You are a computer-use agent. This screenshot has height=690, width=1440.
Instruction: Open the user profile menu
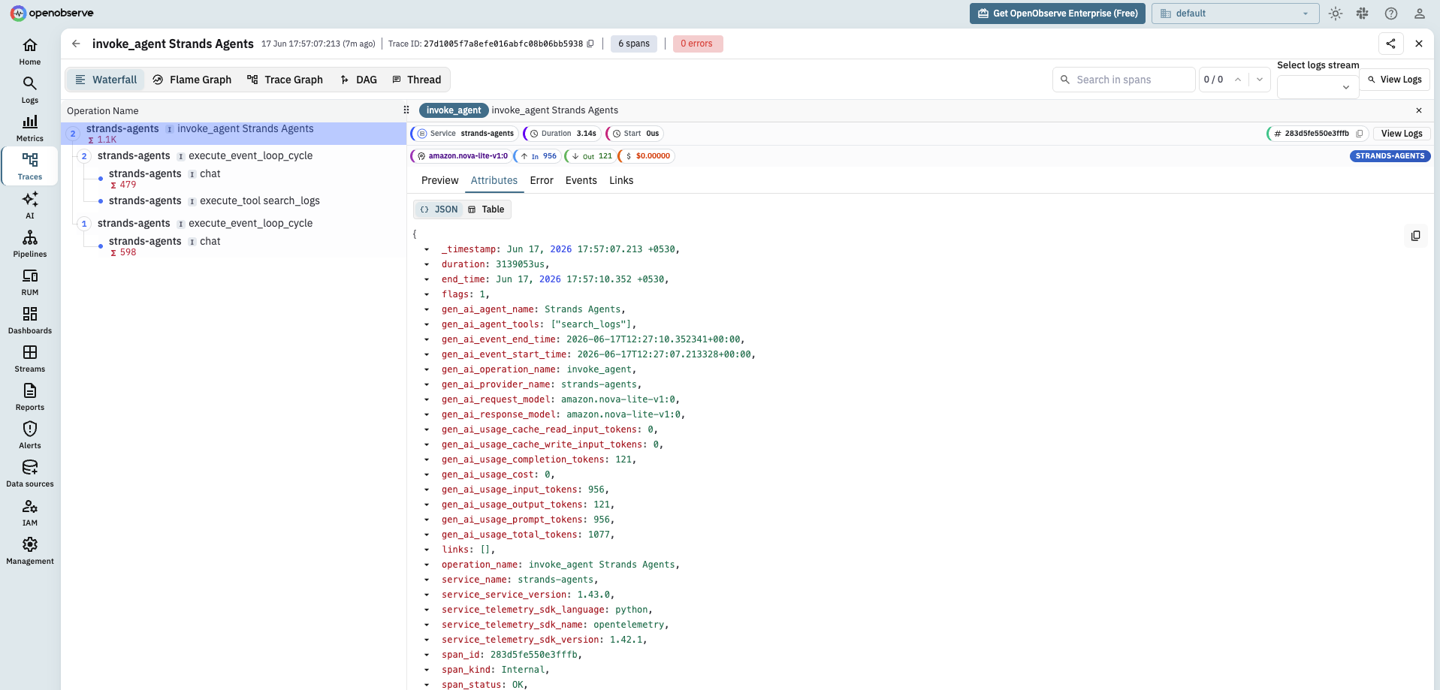tap(1420, 14)
